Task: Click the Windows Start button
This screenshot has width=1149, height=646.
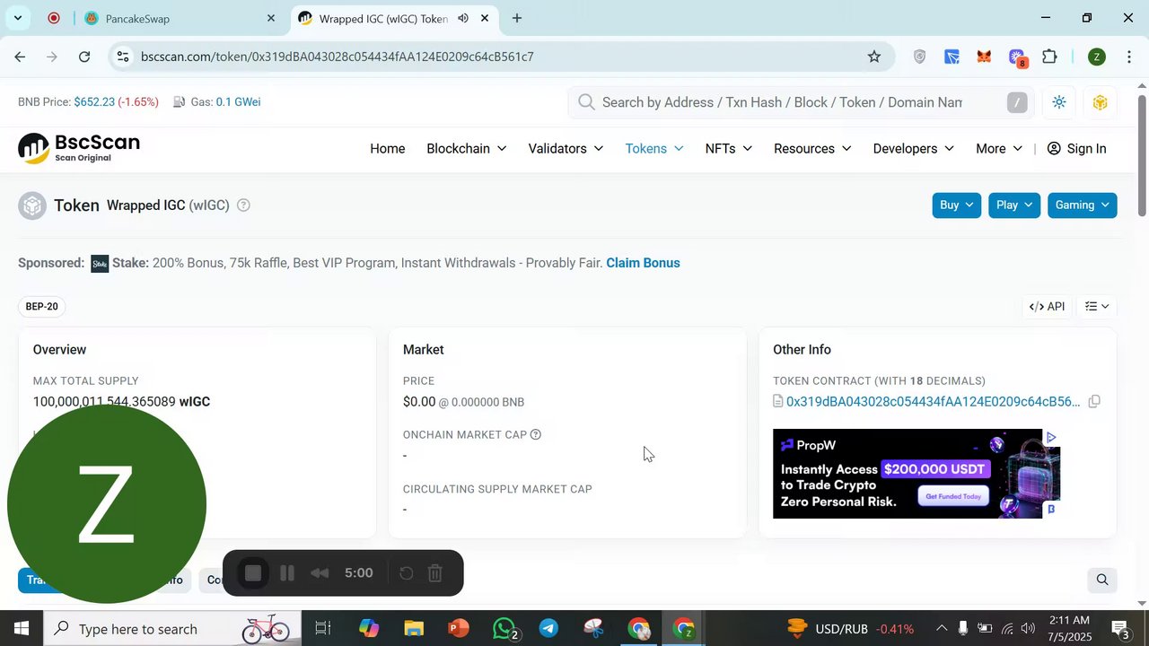Action: [22, 628]
